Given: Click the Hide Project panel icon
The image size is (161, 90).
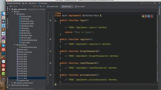Looking at the screenshot, I should tap(44, 6).
